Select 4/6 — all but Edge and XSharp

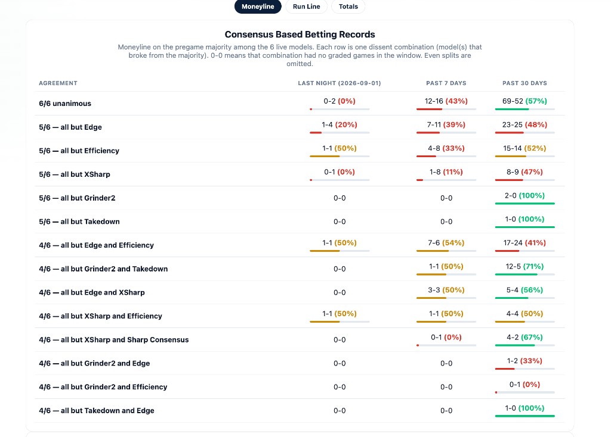(91, 292)
